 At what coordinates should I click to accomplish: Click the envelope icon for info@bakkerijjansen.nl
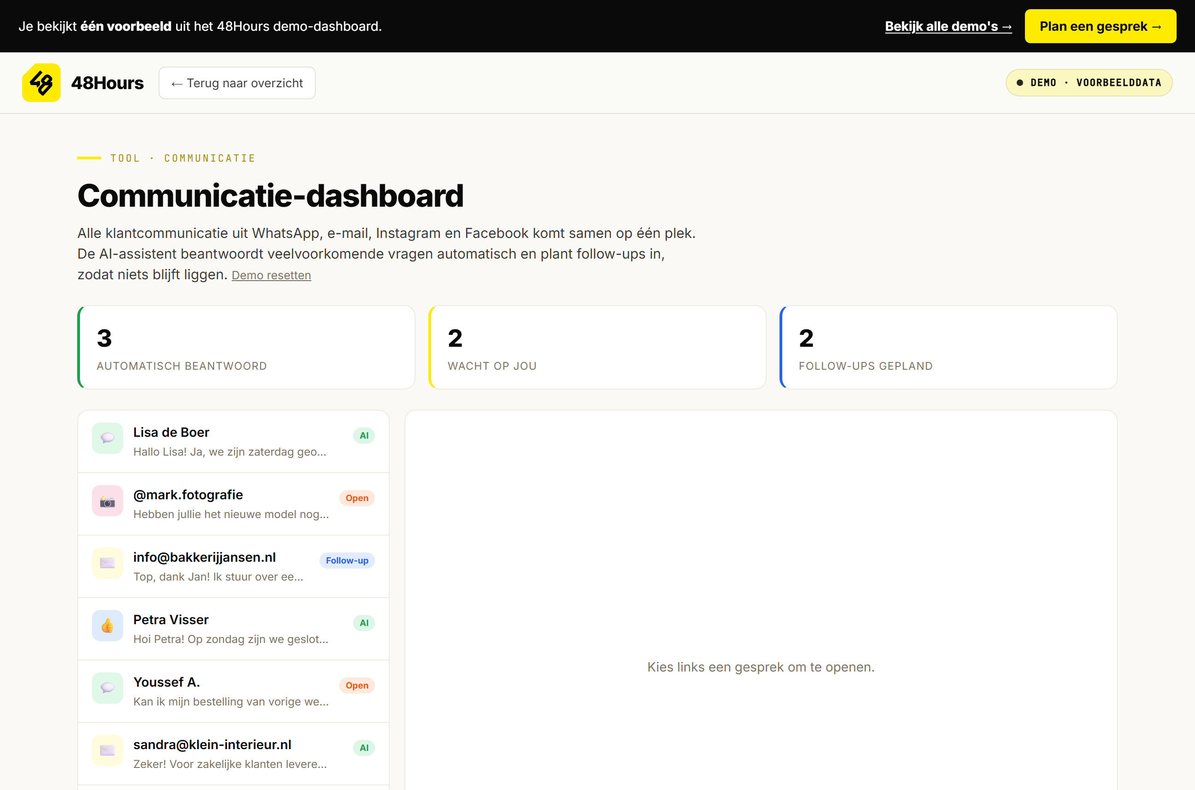[108, 563]
